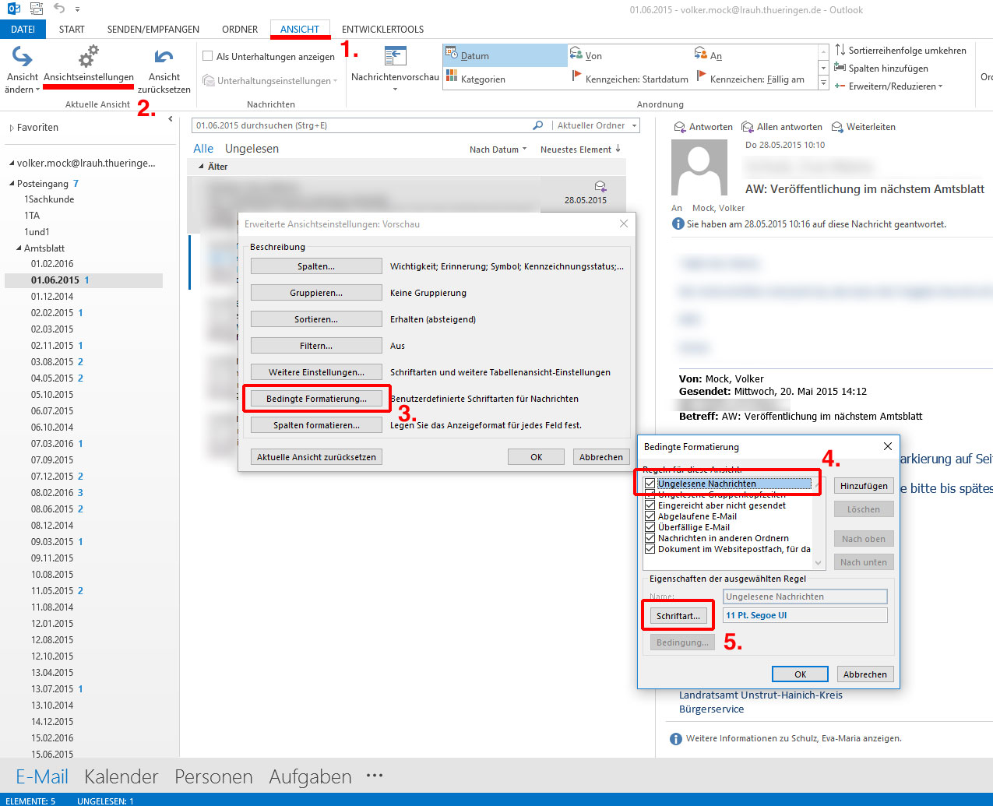Select the 02.02.2015 folder
993x806 pixels.
point(52,313)
